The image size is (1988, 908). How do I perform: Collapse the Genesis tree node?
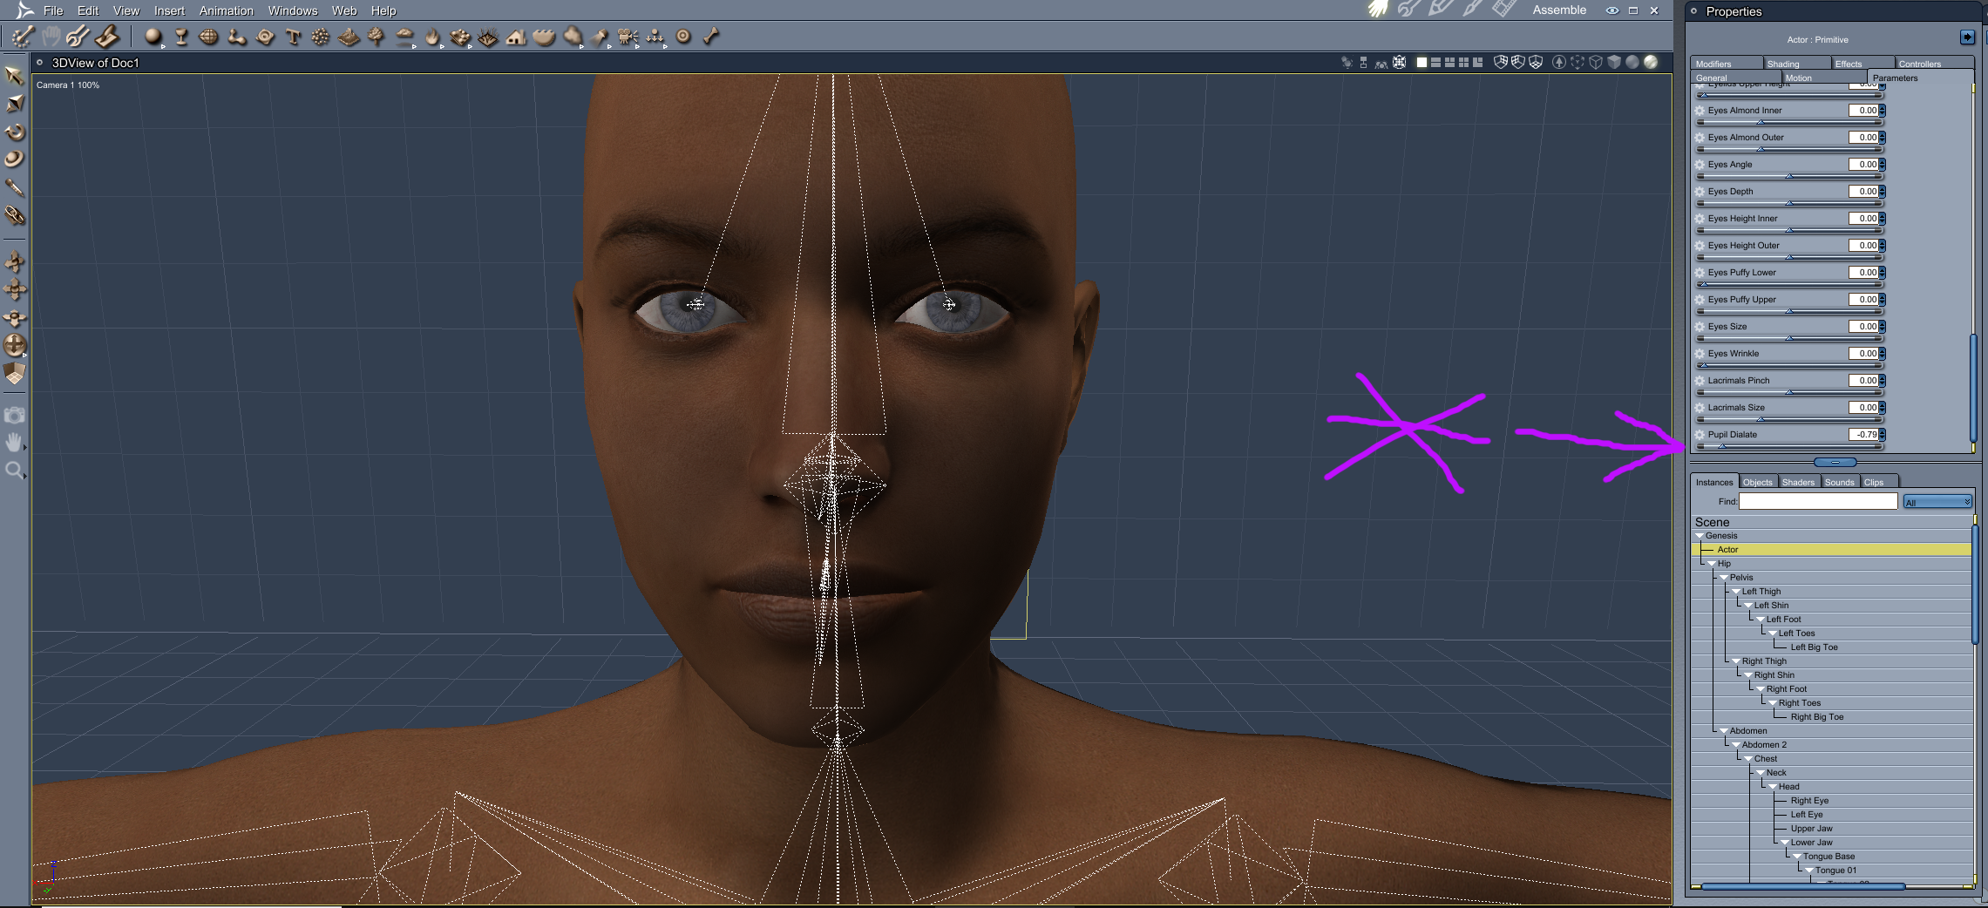(x=1700, y=536)
